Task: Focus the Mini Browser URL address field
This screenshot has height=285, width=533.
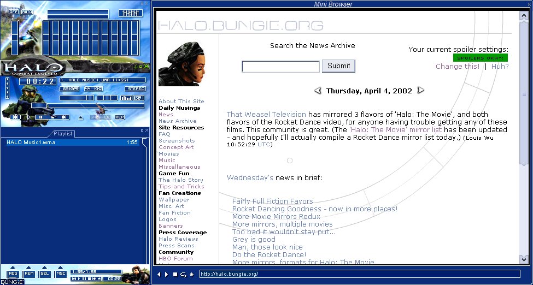Action: tap(360, 274)
